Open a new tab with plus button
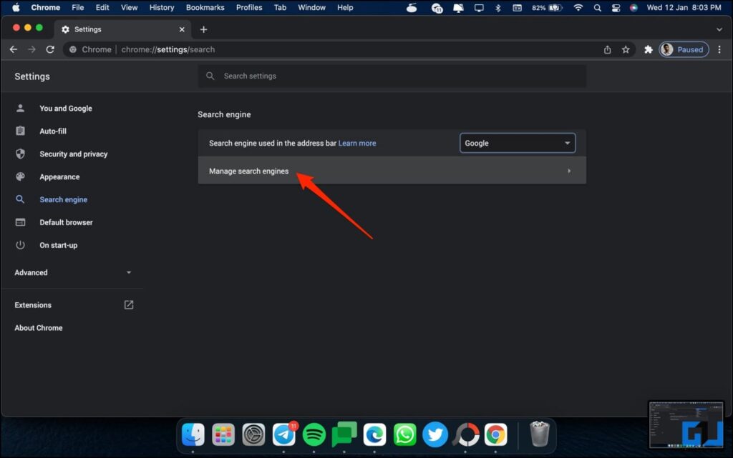The height and width of the screenshot is (458, 733). click(203, 29)
